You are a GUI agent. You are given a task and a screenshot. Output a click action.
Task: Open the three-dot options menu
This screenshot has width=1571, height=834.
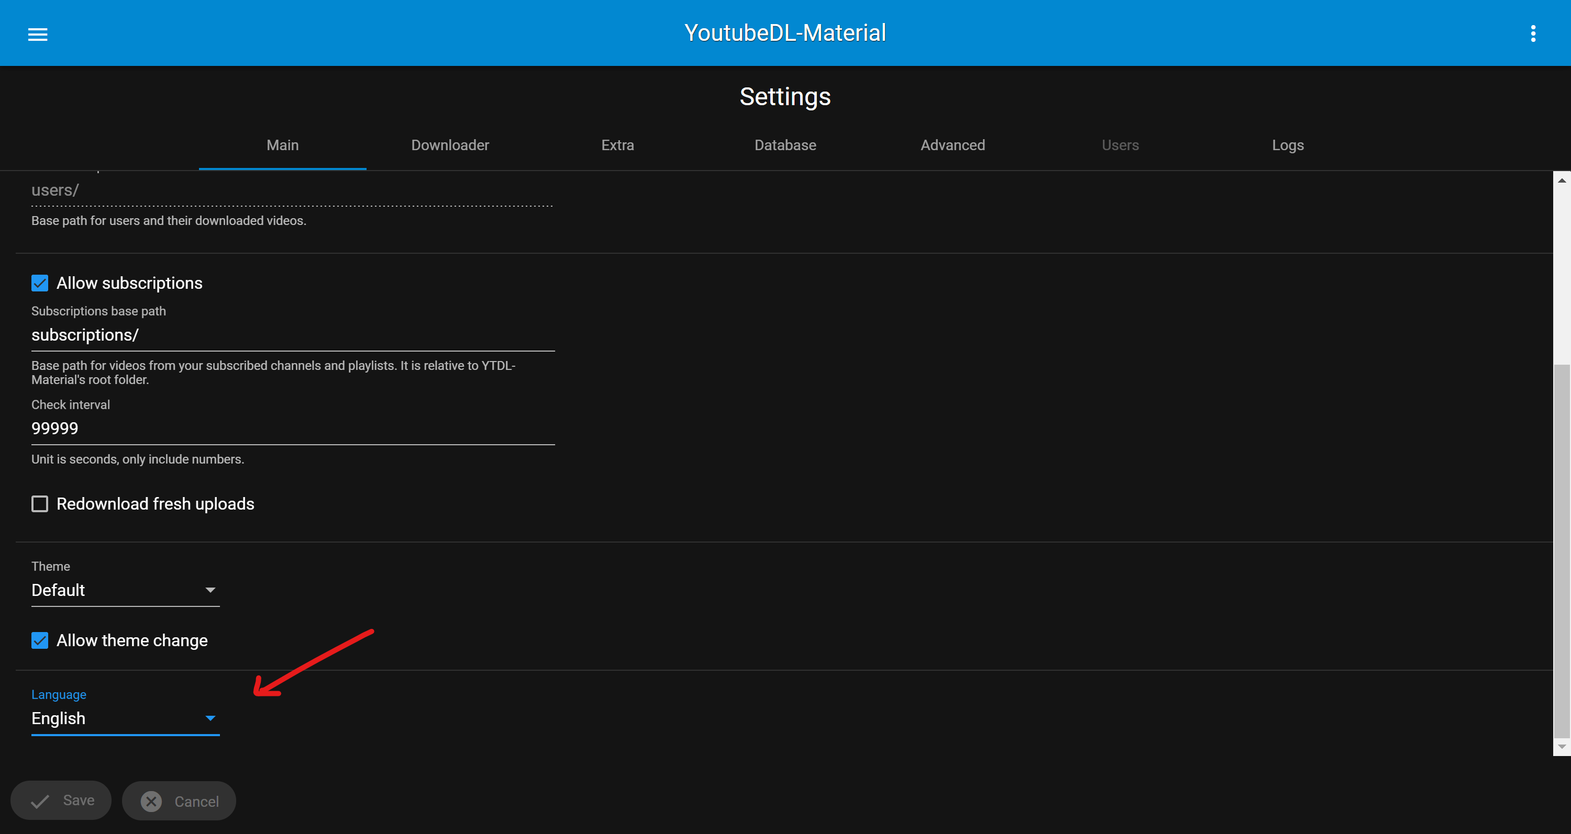(x=1533, y=33)
